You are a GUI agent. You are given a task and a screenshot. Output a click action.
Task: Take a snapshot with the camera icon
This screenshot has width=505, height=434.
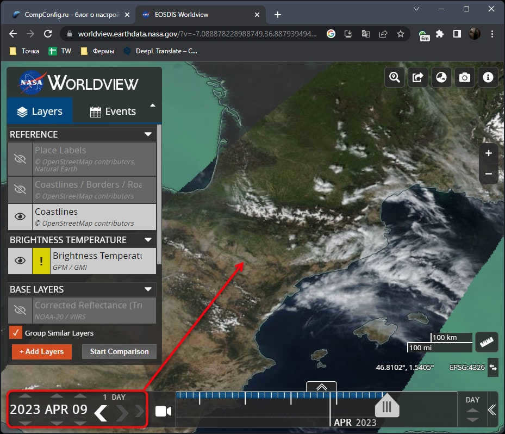pos(464,77)
